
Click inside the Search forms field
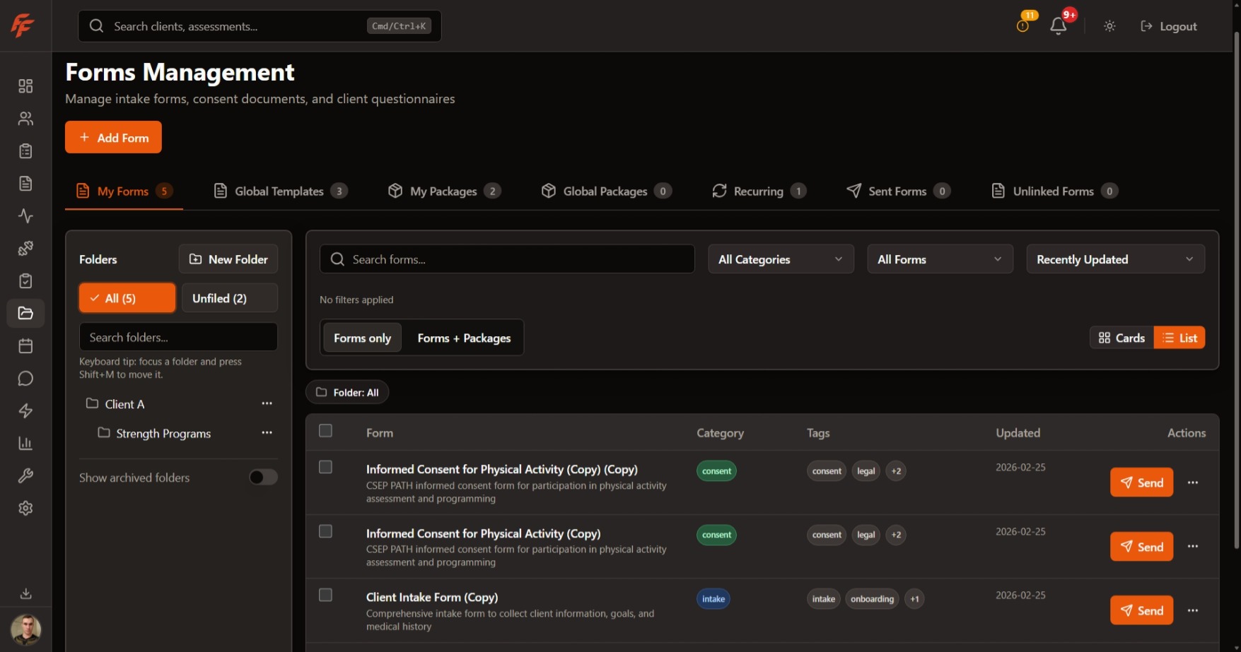click(x=506, y=259)
